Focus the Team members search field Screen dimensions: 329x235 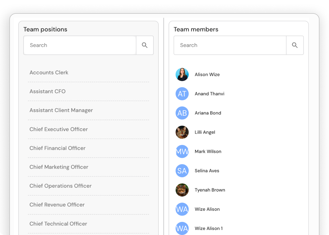pyautogui.click(x=230, y=45)
